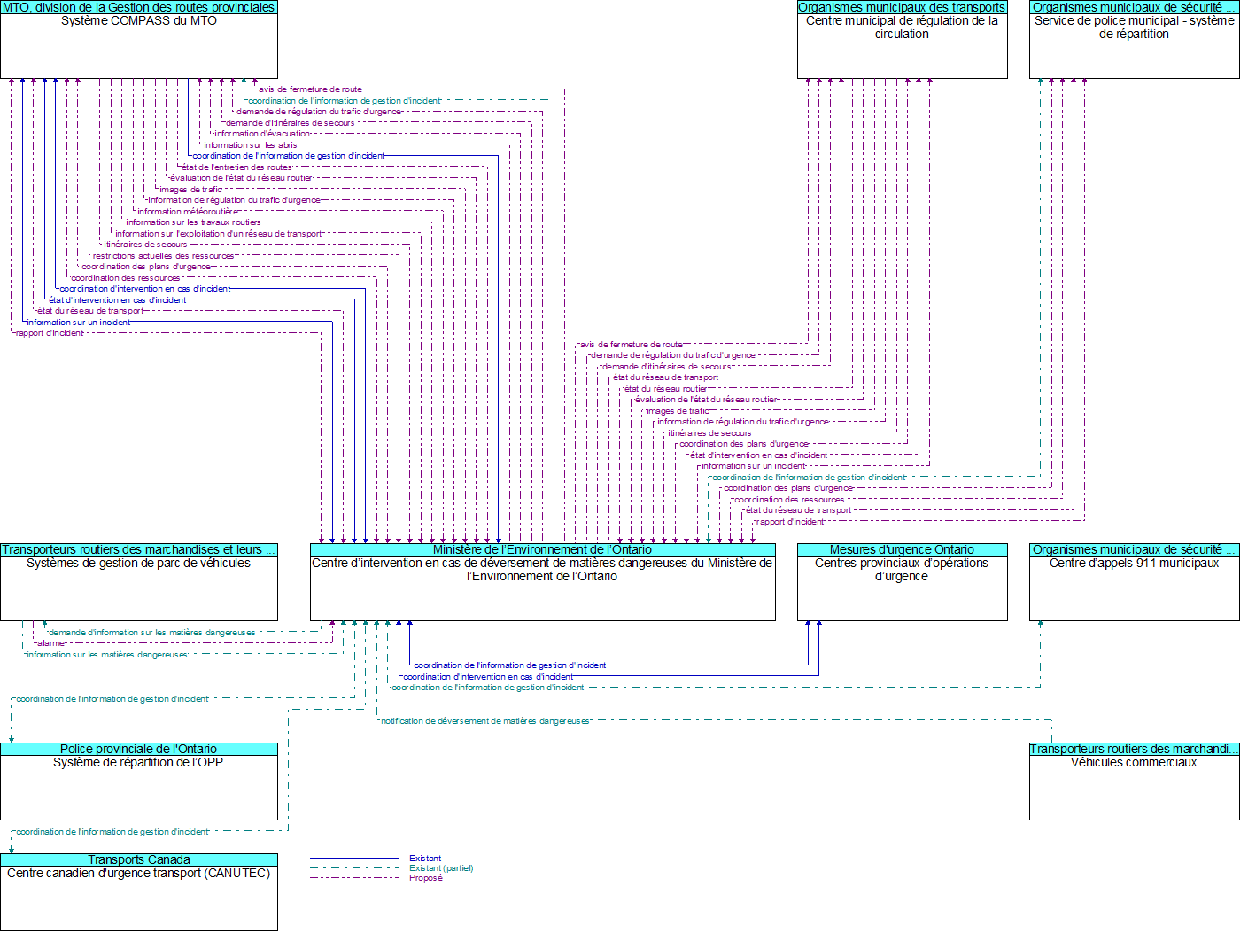Click the 'Proposé' legend entry
Screen dimensions: 1248x941
click(426, 878)
